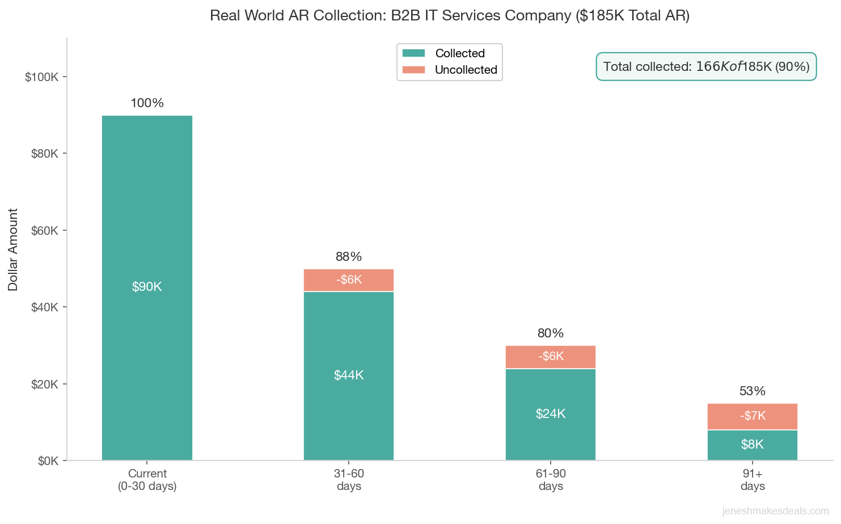Click the Dollar Amount axis title

(x=14, y=250)
